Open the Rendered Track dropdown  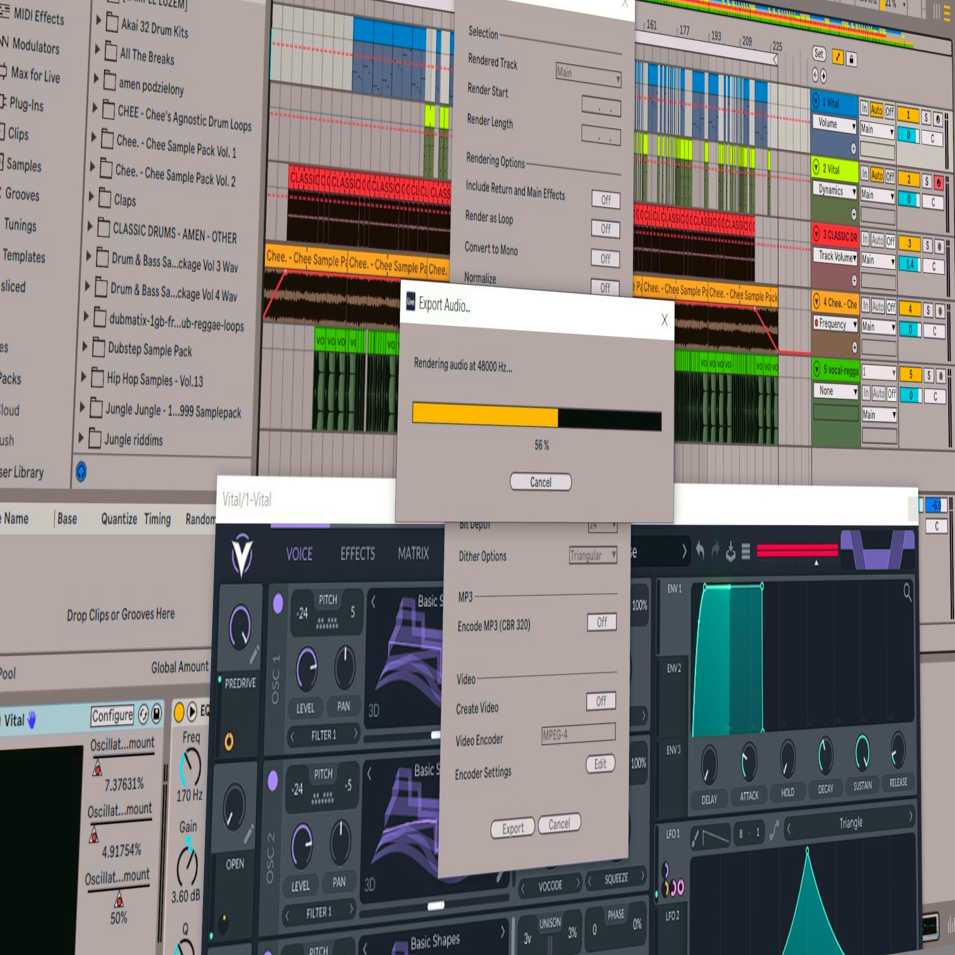click(x=589, y=75)
